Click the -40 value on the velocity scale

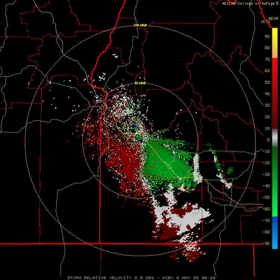click(x=266, y=186)
